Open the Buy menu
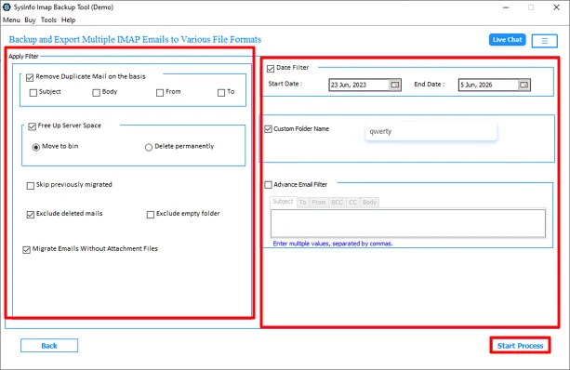This screenshot has width=570, height=370. [30, 20]
